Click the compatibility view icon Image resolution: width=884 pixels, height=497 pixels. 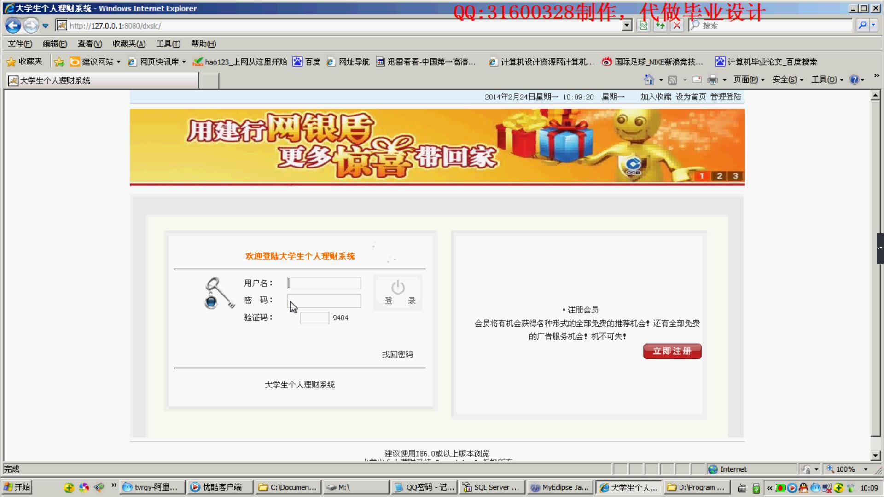point(643,26)
